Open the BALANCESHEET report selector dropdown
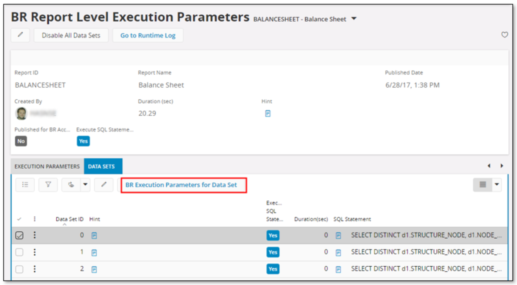 point(354,19)
